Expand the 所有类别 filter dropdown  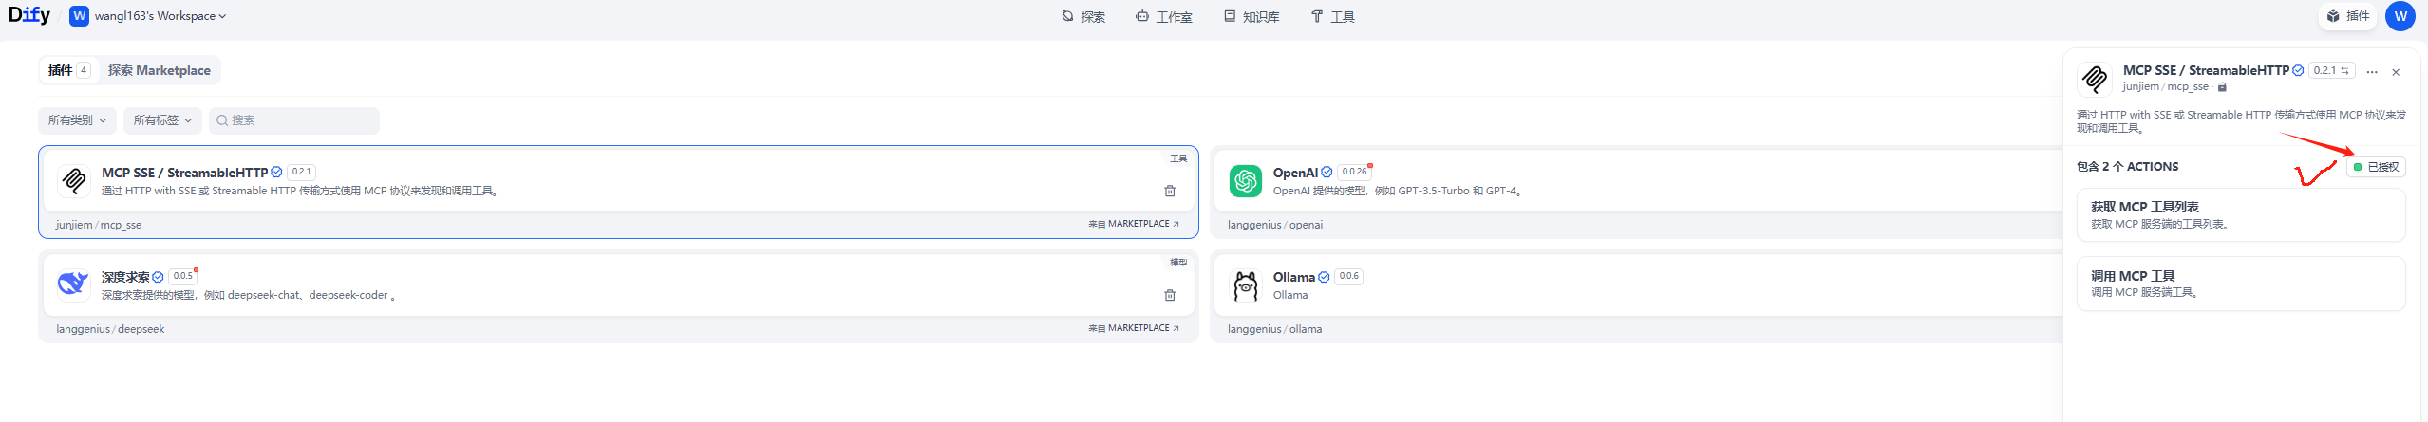[77, 120]
